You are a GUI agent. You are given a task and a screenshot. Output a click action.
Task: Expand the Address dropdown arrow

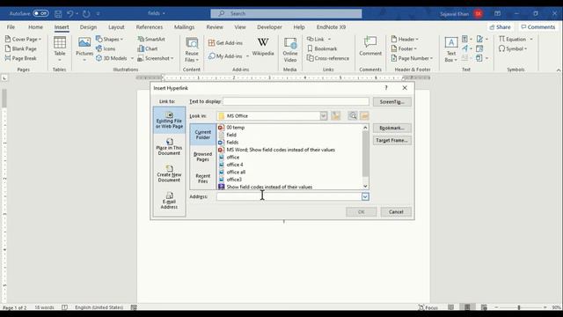[x=365, y=196]
